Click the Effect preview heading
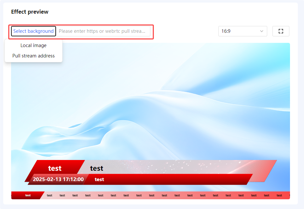The image size is (304, 209). pyautogui.click(x=30, y=12)
